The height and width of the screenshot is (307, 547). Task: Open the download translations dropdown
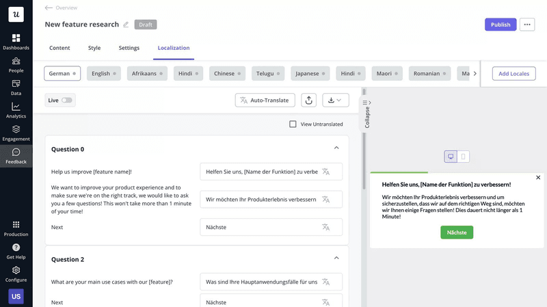point(335,101)
